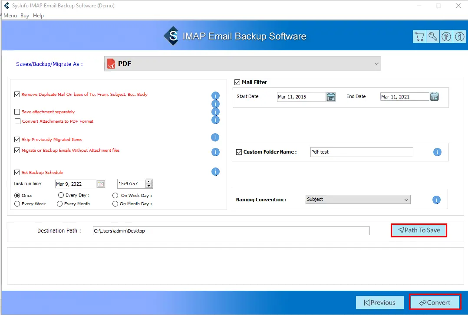The width and height of the screenshot is (468, 315).
Task: Click the Path To Save button
Action: pos(419,230)
